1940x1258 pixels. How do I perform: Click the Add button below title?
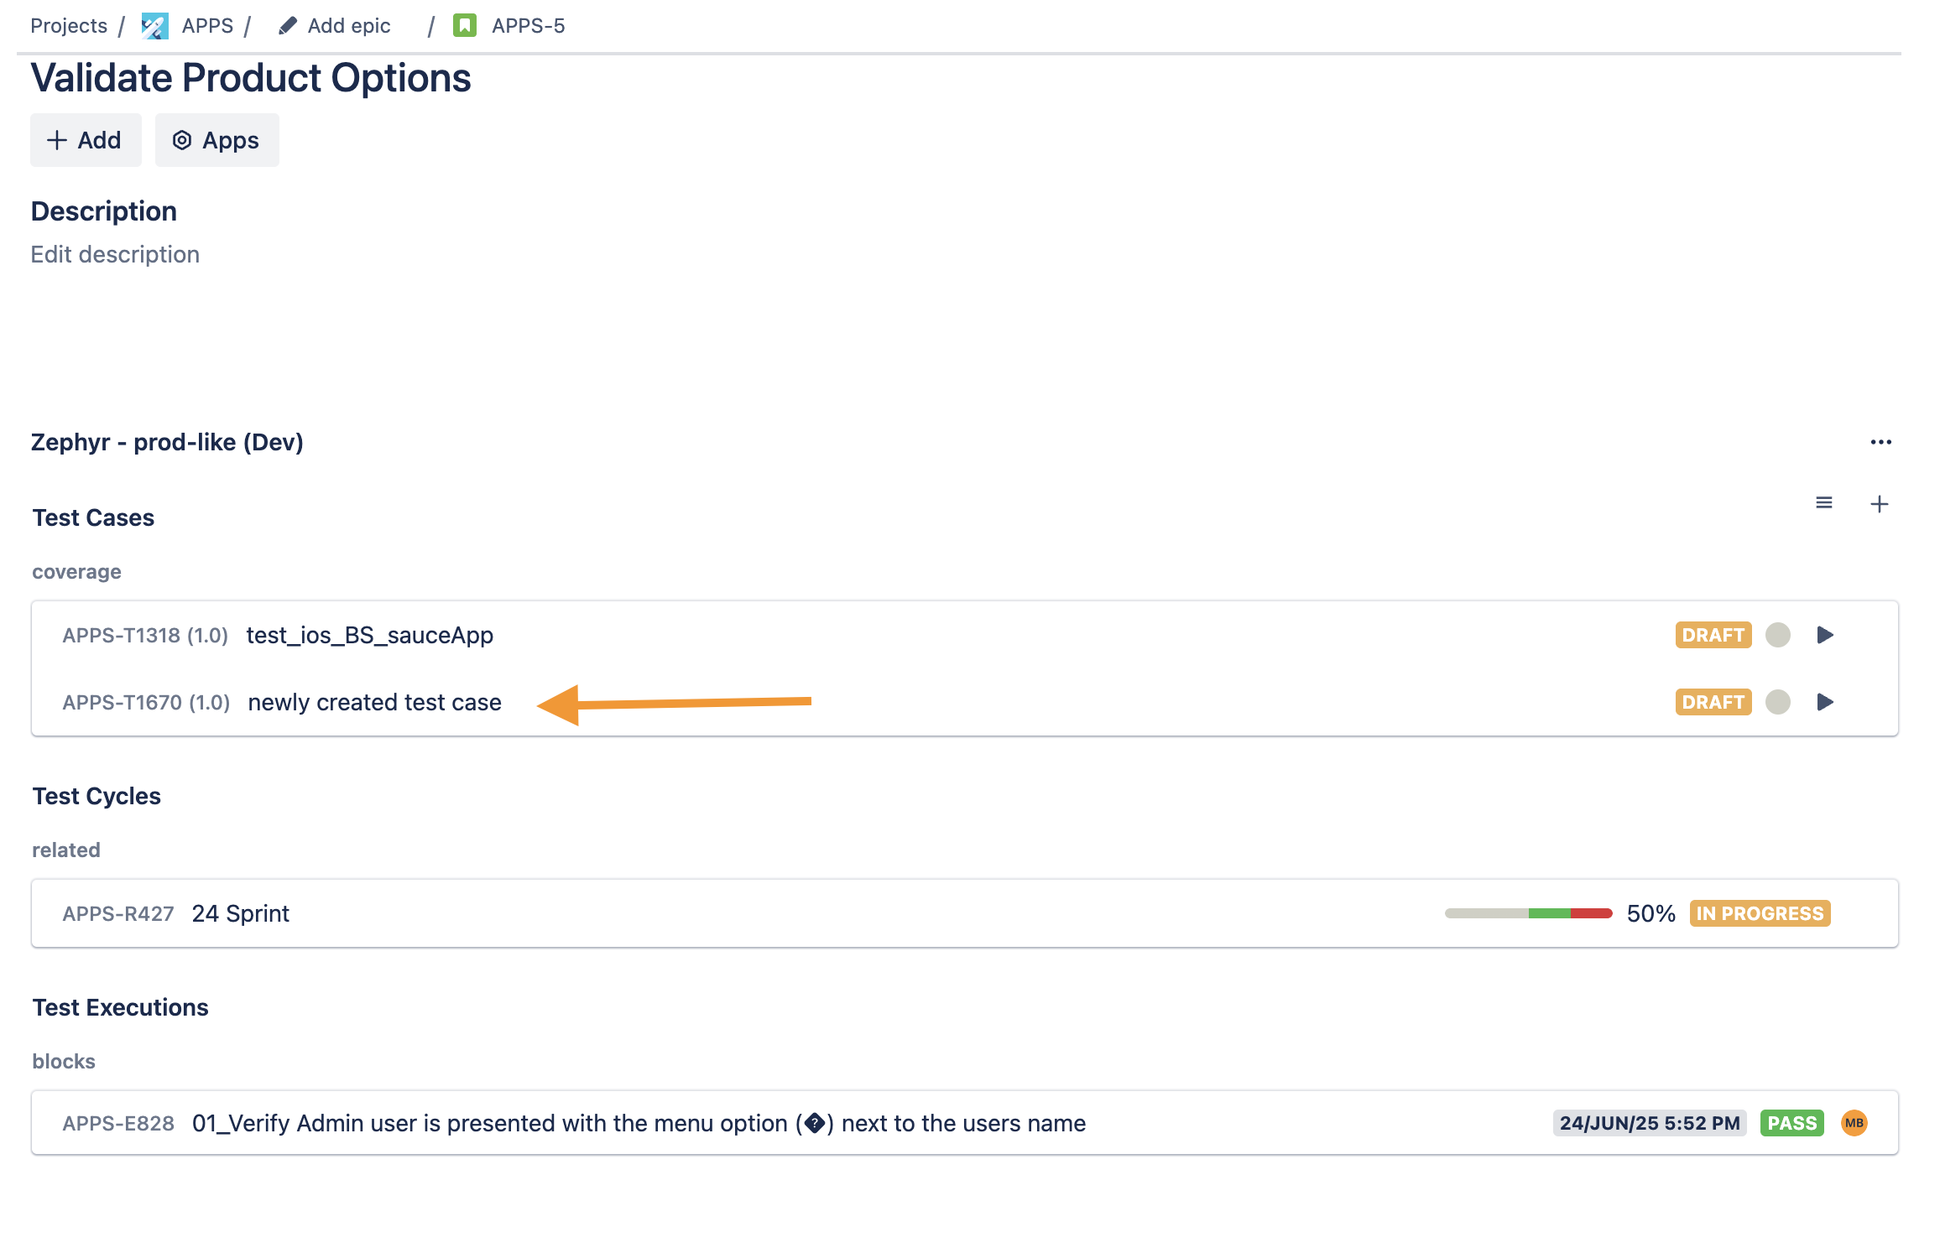[x=86, y=140]
